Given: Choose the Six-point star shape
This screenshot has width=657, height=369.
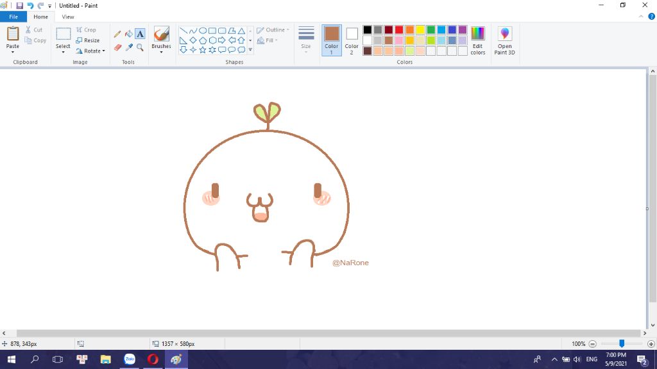Looking at the screenshot, I should point(212,50).
